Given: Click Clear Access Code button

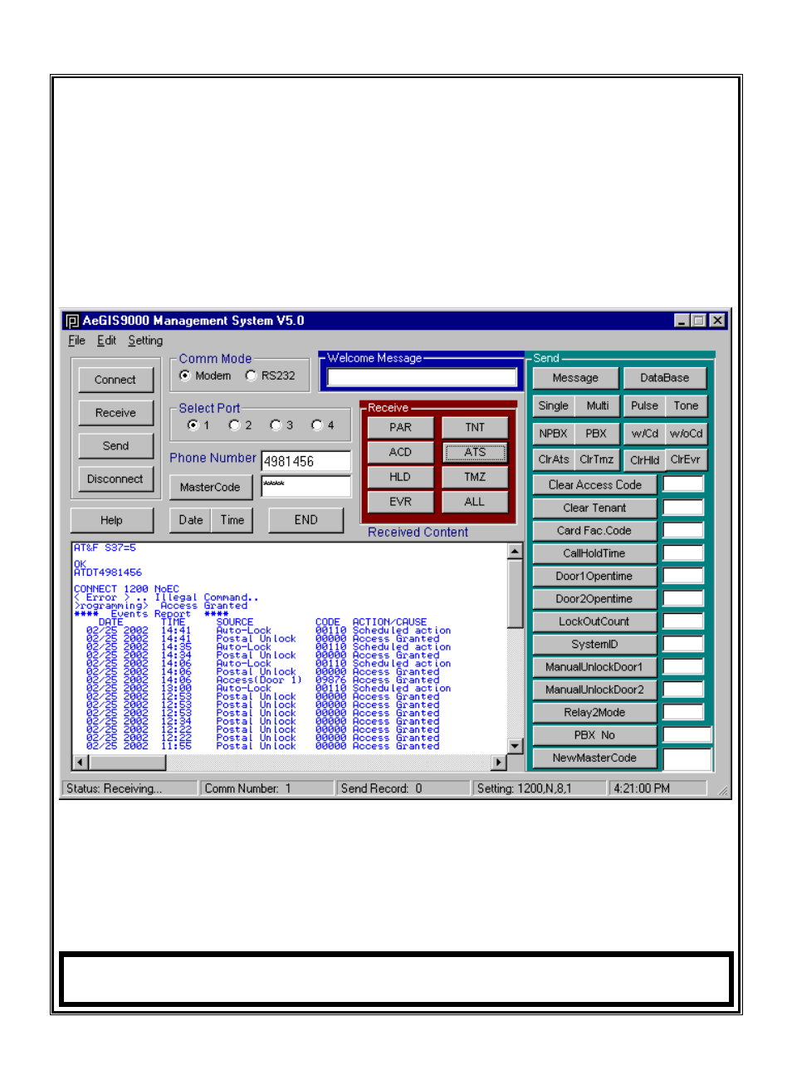Looking at the screenshot, I should 594,485.
